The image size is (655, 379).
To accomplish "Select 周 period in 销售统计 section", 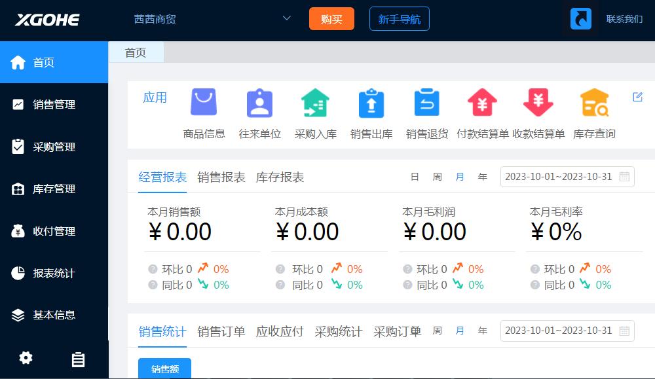I will [438, 331].
